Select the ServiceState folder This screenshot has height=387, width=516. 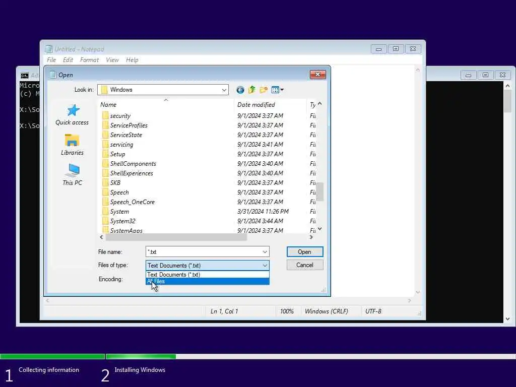click(122, 135)
